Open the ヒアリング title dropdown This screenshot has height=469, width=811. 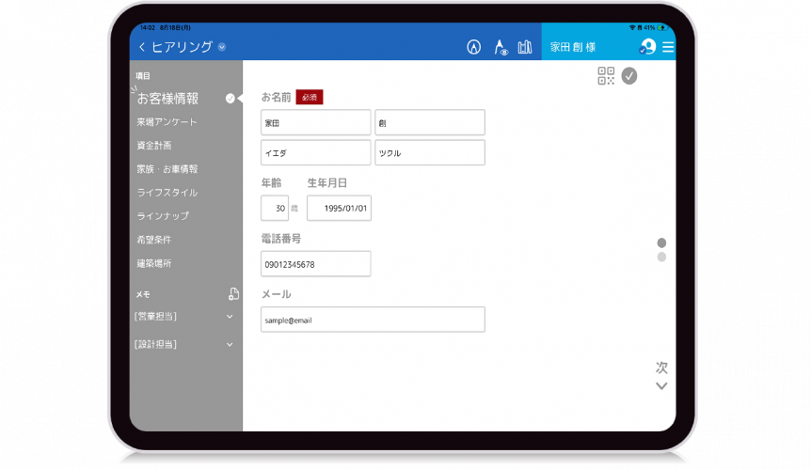click(222, 47)
